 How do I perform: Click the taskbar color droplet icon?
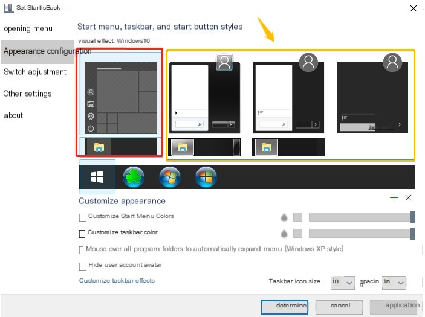tap(284, 233)
